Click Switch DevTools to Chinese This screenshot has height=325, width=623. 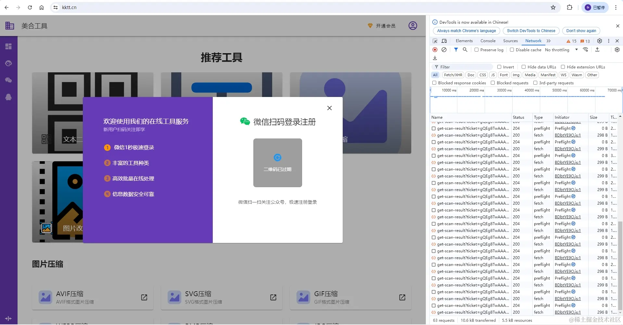pos(531,31)
